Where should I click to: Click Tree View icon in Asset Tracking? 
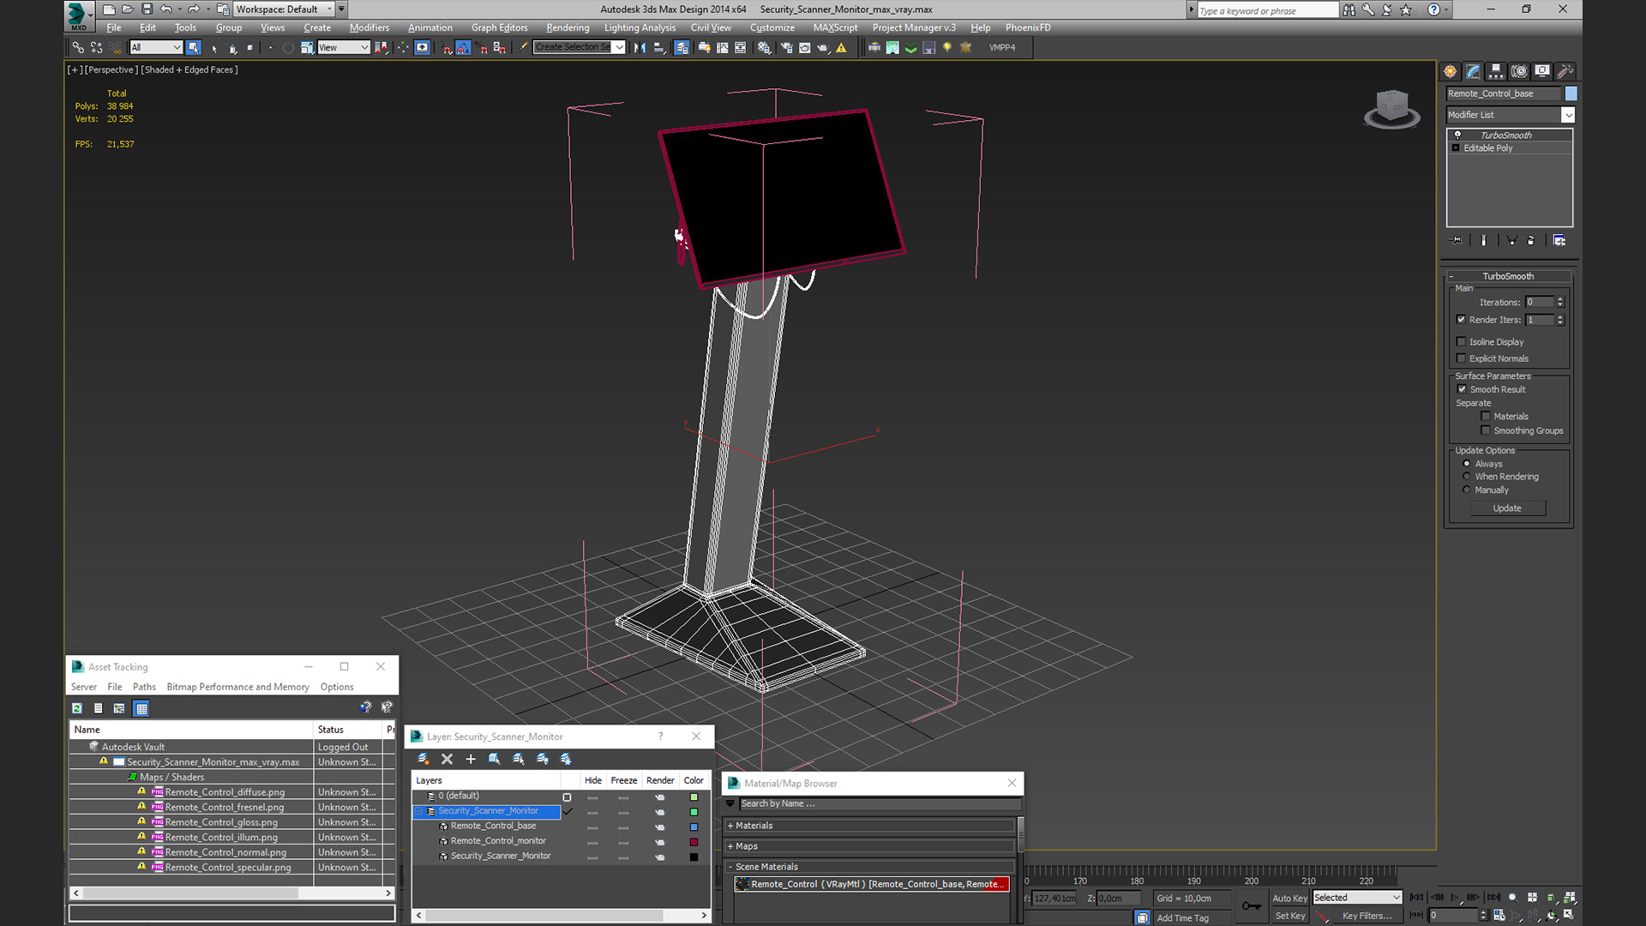pyautogui.click(x=119, y=708)
